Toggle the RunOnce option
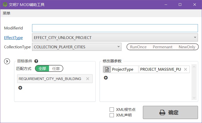202x123 pixels. pos(138,47)
